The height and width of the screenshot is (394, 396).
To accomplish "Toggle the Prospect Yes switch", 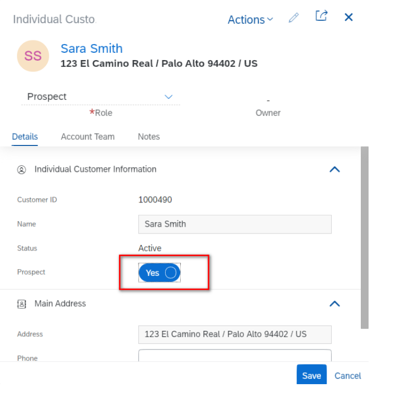I will pyautogui.click(x=159, y=272).
